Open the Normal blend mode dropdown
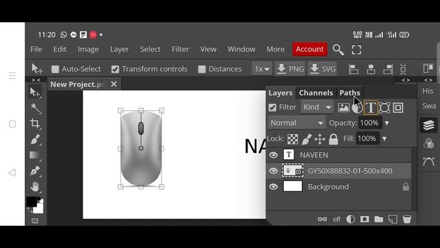Screen dimensions: 440x248 [296, 123]
